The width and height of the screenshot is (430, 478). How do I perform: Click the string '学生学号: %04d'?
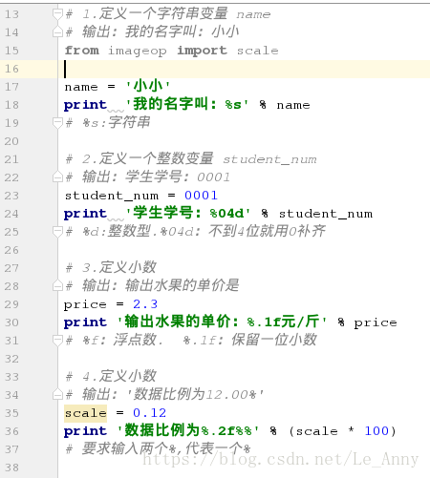pos(188,213)
